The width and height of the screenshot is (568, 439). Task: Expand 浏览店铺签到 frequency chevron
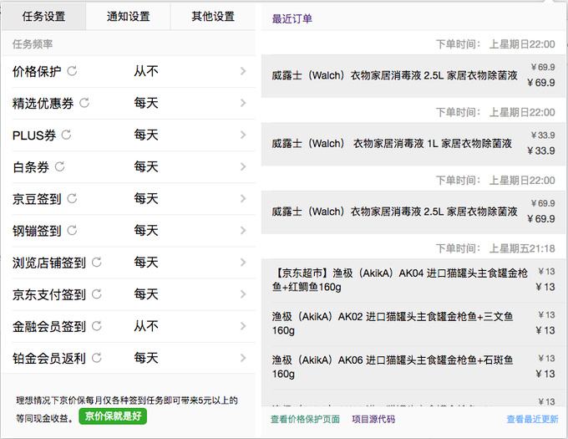pyautogui.click(x=243, y=263)
